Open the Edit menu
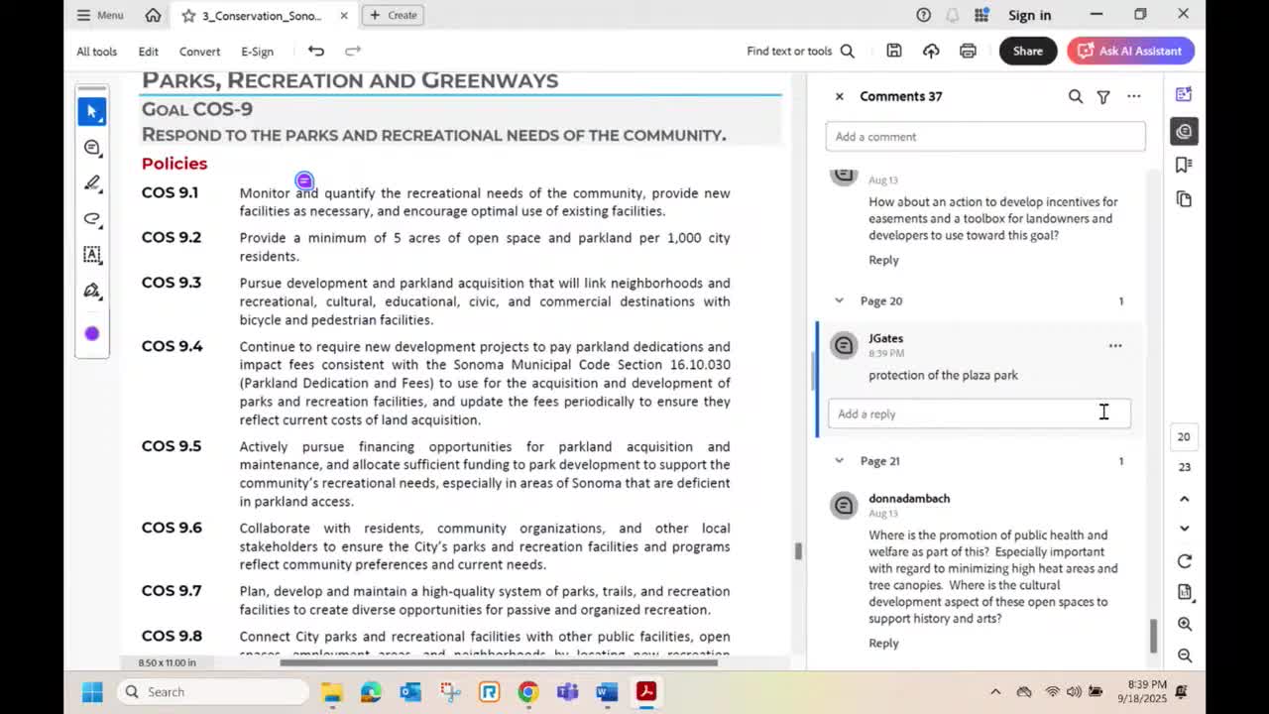 [x=148, y=52]
